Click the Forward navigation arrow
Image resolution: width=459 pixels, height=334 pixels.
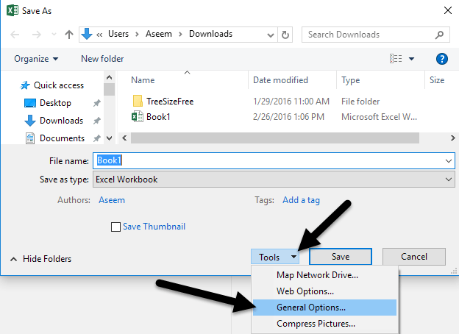pyautogui.click(x=37, y=35)
